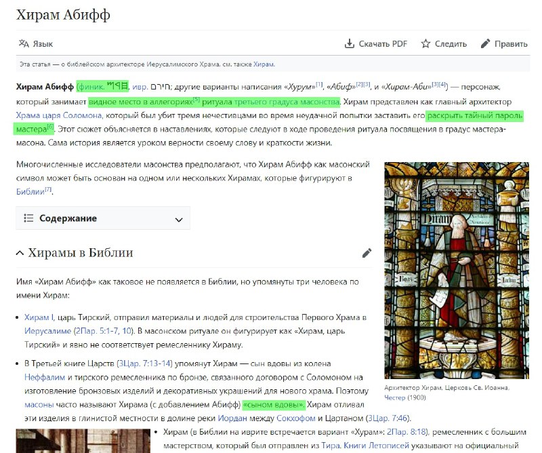Click the Содержание contents label
The width and height of the screenshot is (542, 453).
pyautogui.click(x=68, y=218)
